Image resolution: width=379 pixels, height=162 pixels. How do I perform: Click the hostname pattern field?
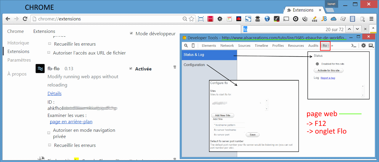[x=229, y=125]
